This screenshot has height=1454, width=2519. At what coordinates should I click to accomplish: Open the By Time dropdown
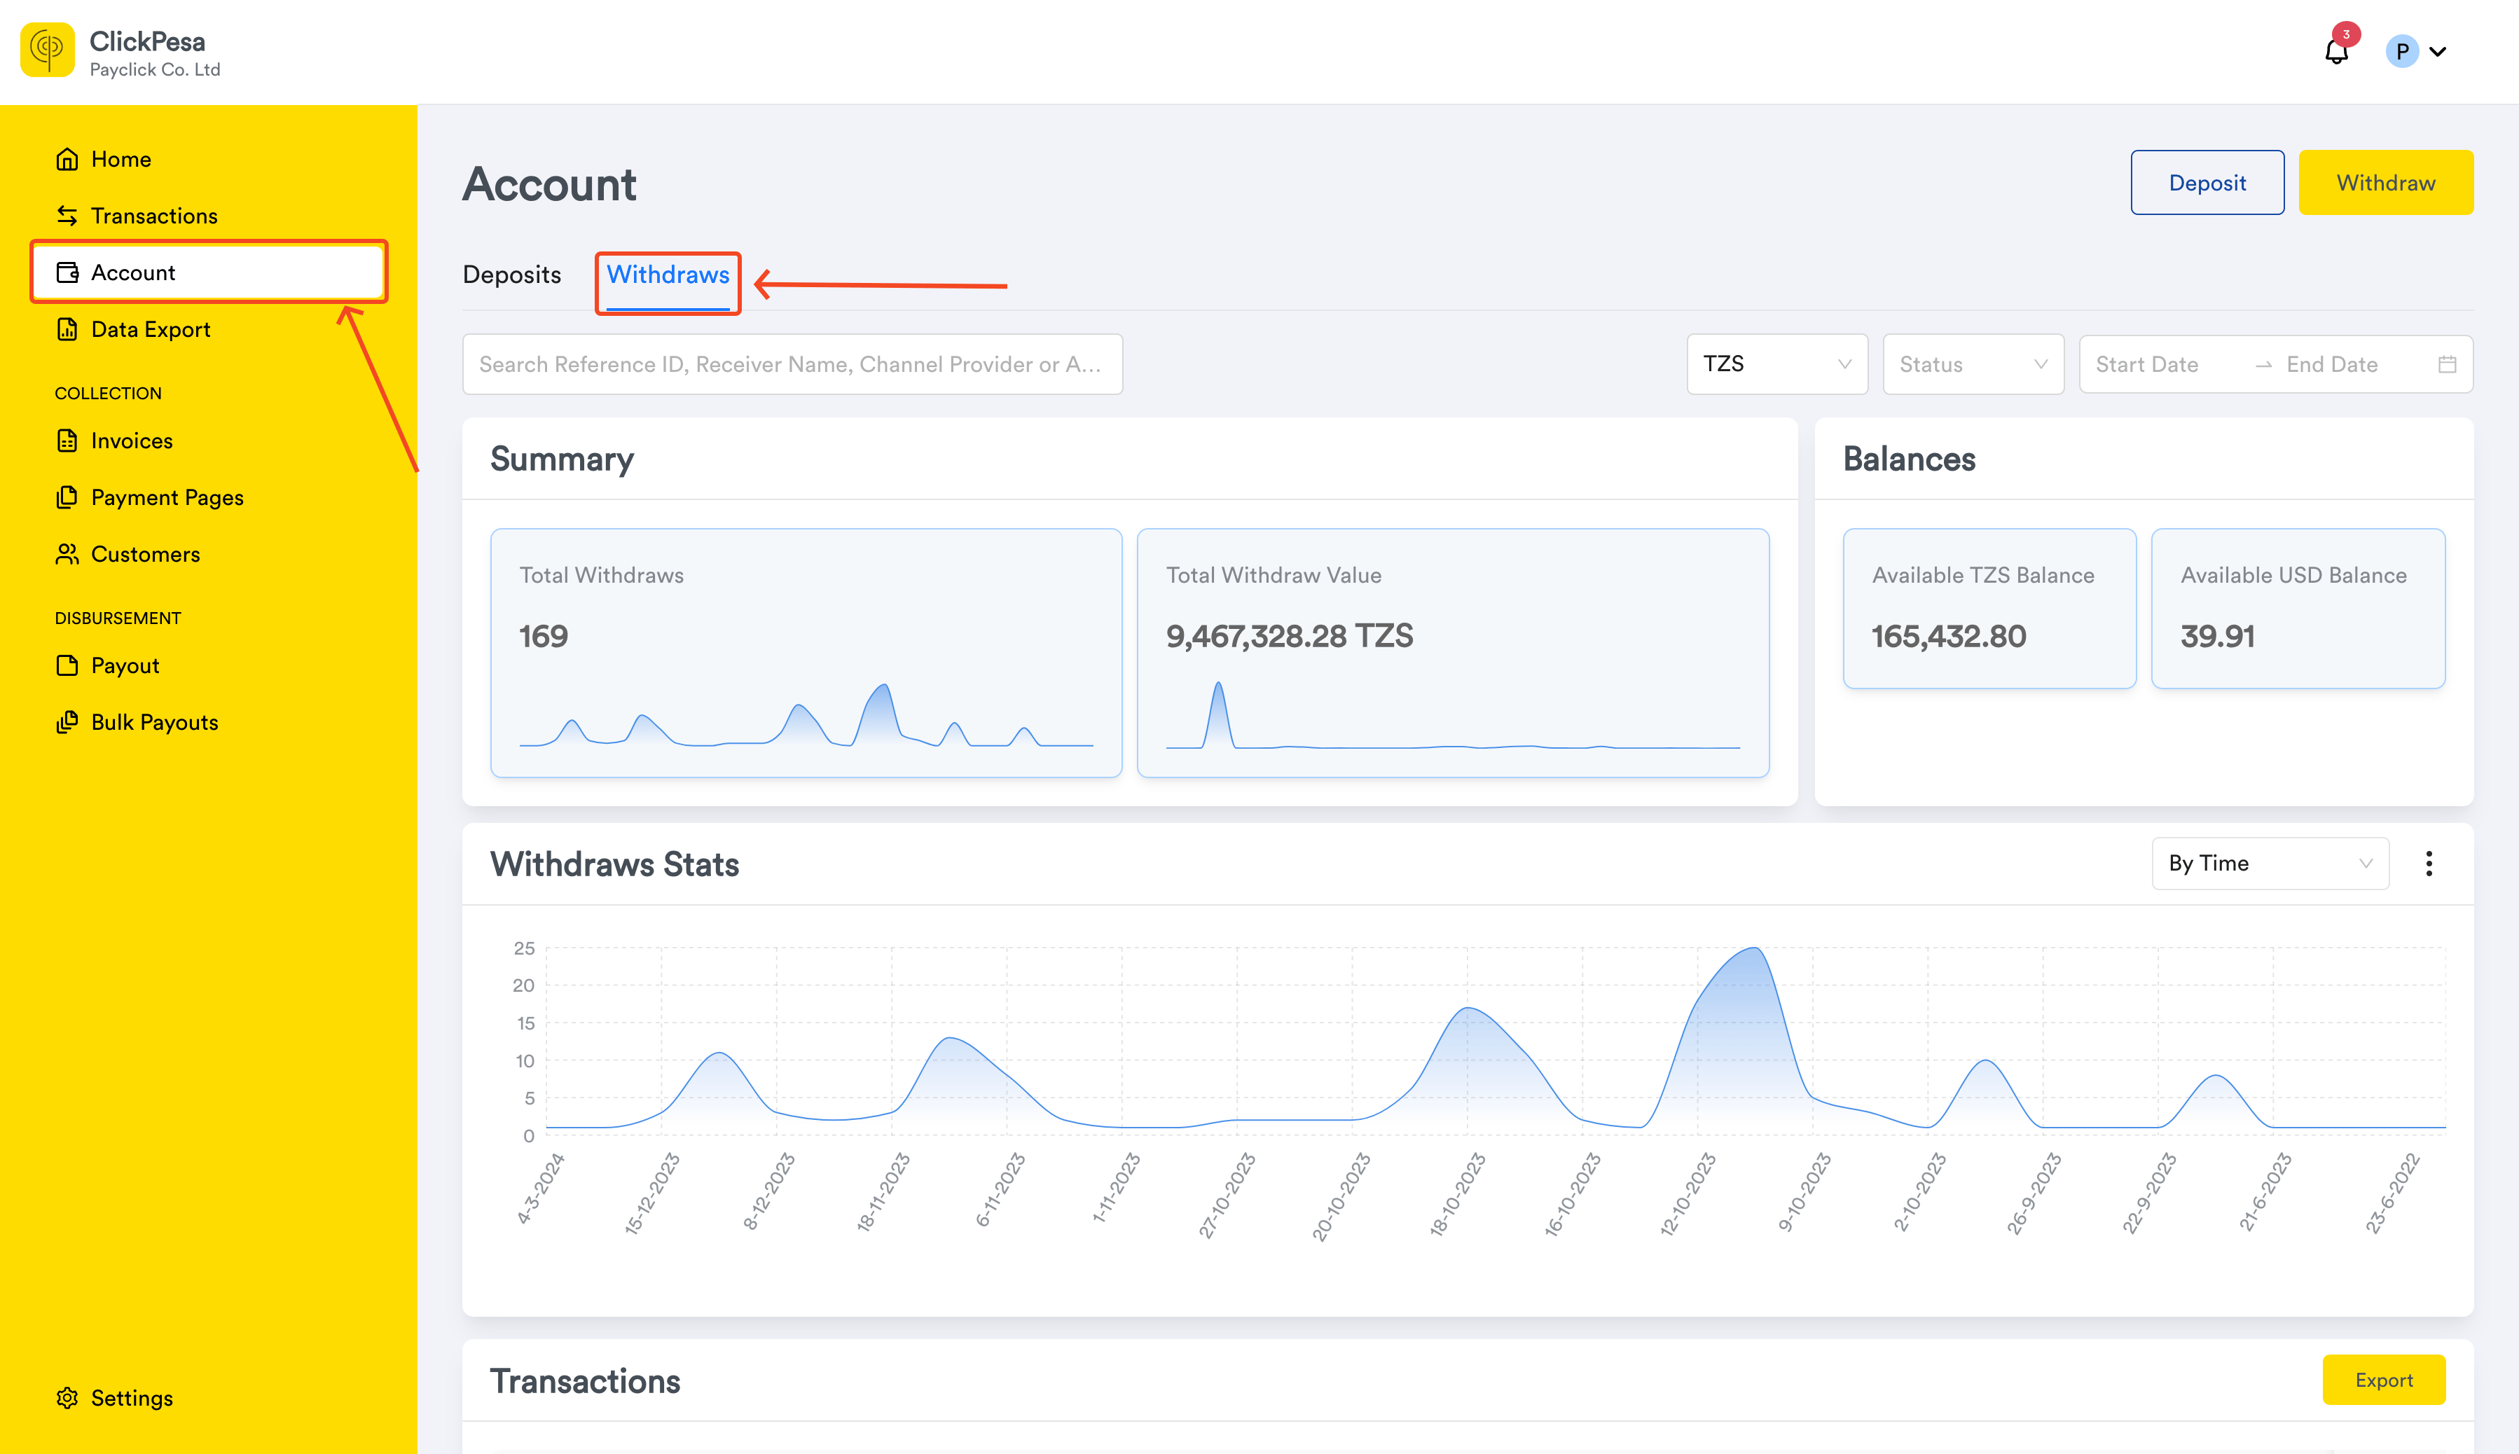pos(2270,864)
